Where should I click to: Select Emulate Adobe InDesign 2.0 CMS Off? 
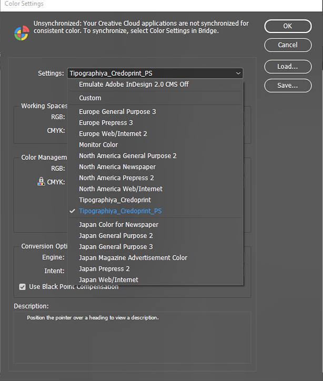(155, 84)
